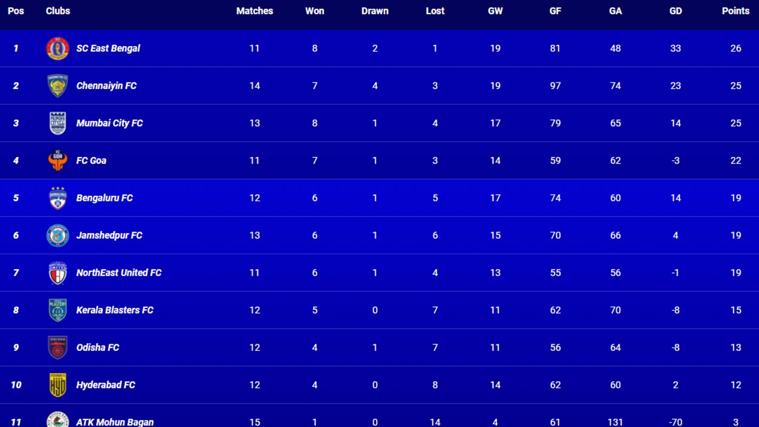Viewport: 759px width, 427px height.
Task: Click the GD column header
Action: point(675,11)
